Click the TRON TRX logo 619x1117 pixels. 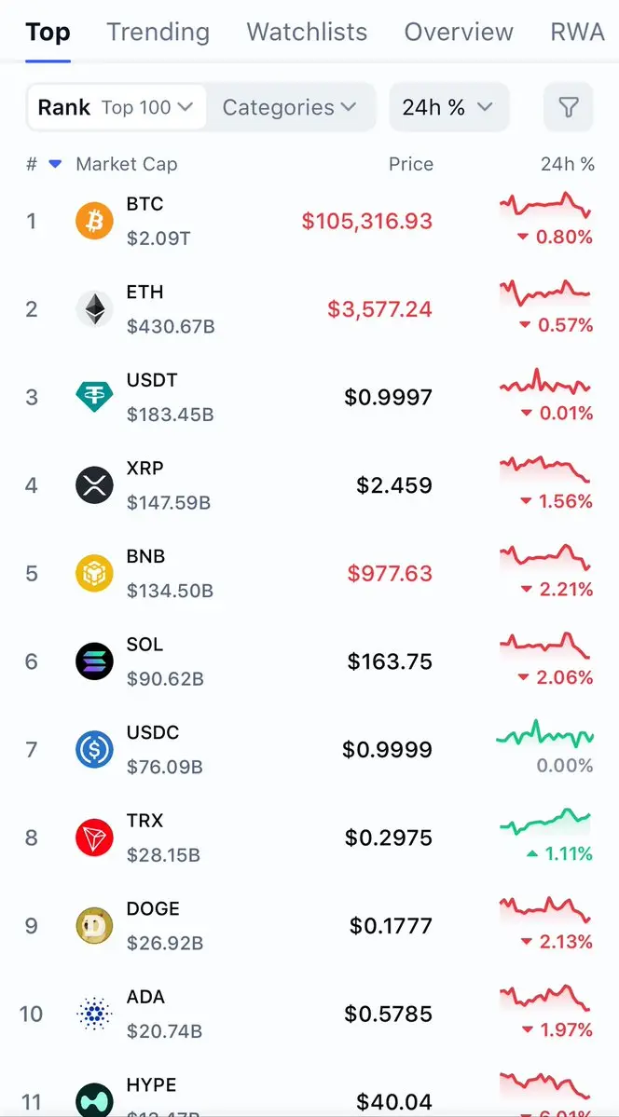[x=94, y=838]
